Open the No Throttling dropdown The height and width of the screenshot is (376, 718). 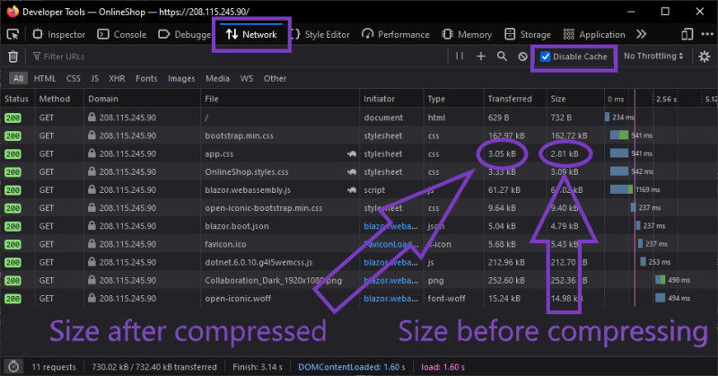click(653, 56)
